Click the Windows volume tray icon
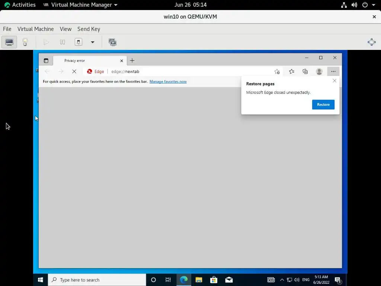This screenshot has height=286, width=381. (x=297, y=280)
